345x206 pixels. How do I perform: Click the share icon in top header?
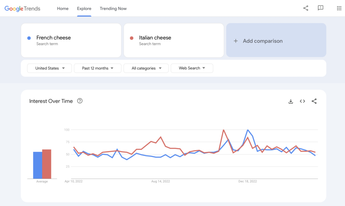(306, 8)
